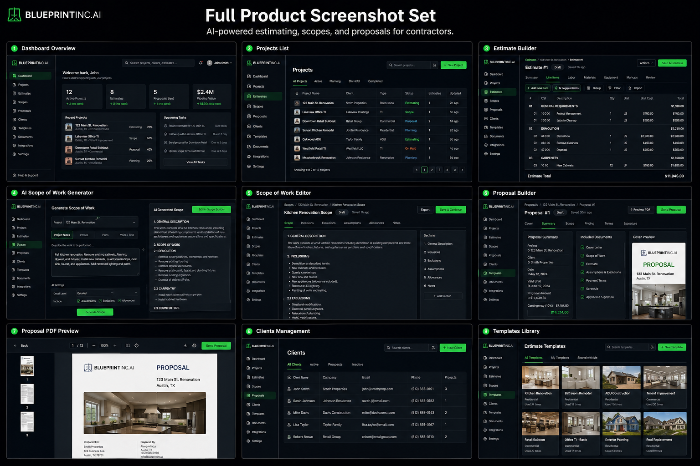Toggle the Assumptions checkbox in AI Scope Generator
700x466 pixels.
click(x=79, y=301)
